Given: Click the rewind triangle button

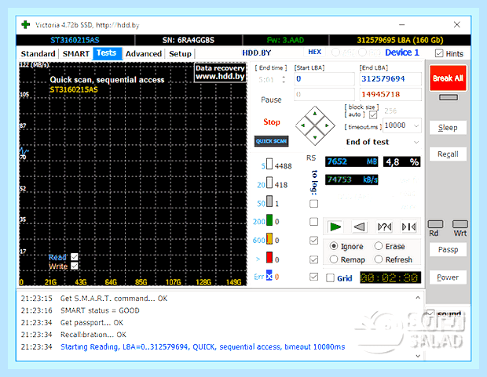Looking at the screenshot, I should click(359, 227).
